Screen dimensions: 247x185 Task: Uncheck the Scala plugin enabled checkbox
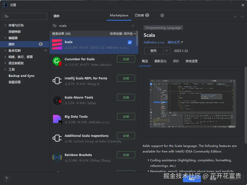pyautogui.click(x=130, y=42)
